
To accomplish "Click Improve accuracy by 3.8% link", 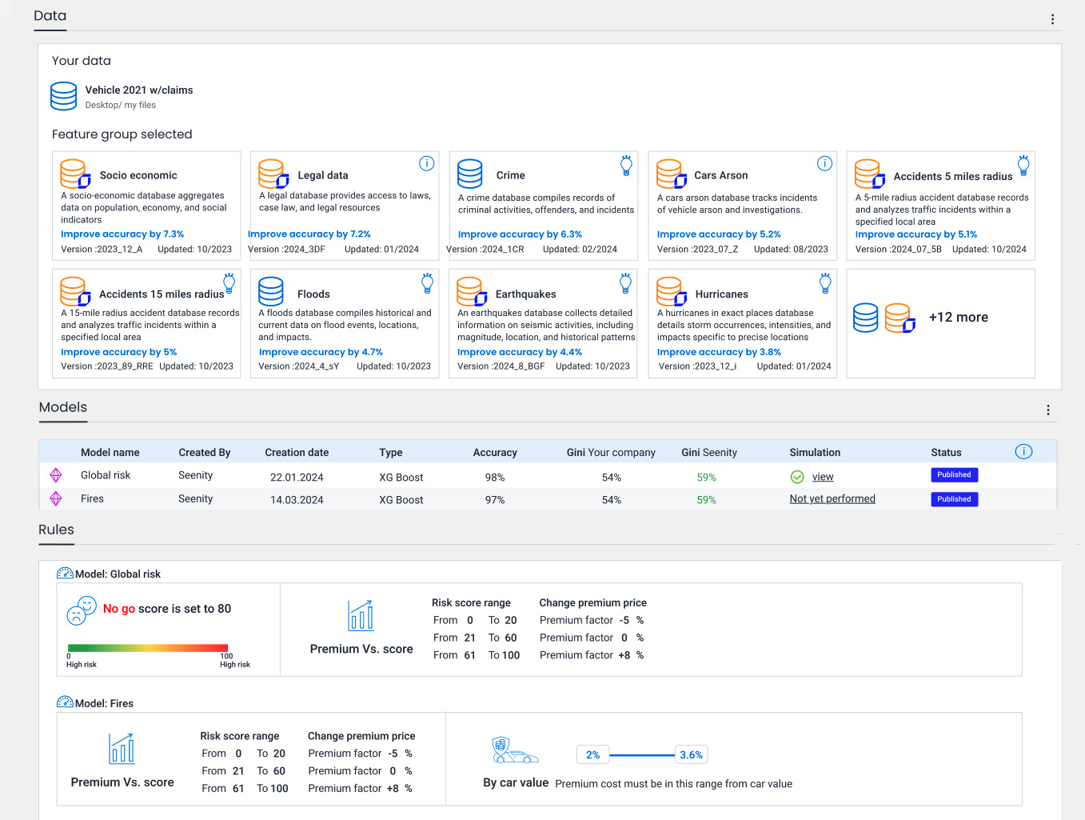I will (719, 352).
